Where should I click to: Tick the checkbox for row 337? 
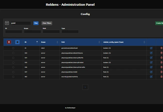13,72
